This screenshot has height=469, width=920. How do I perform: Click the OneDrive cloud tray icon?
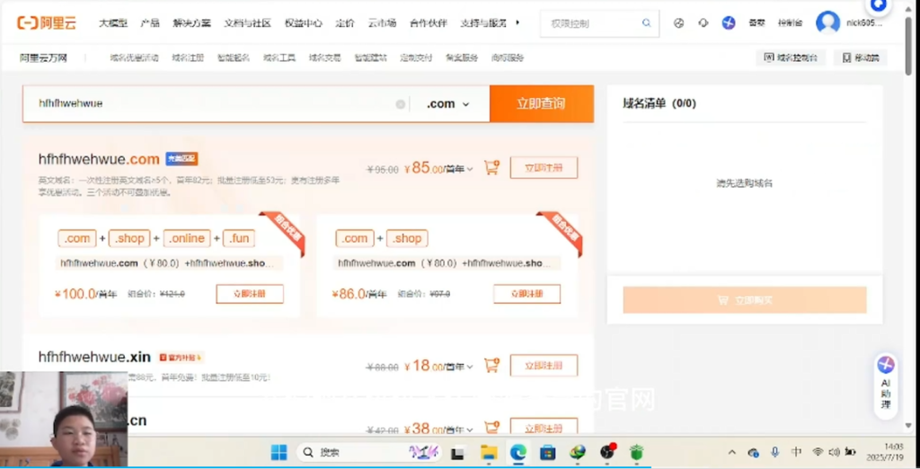tap(754, 453)
